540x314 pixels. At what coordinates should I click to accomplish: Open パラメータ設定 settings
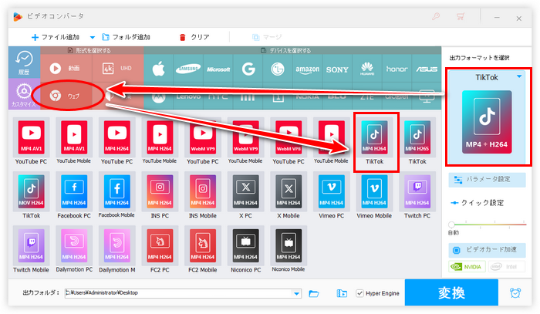click(x=487, y=180)
